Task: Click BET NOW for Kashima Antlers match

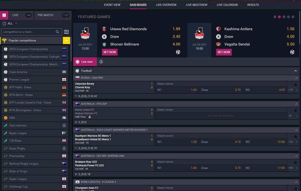Action: (224, 52)
